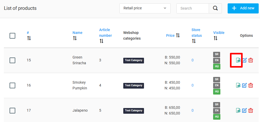The height and width of the screenshot is (122, 260).
Task: Delete the Jalapeno product
Action: (251, 110)
